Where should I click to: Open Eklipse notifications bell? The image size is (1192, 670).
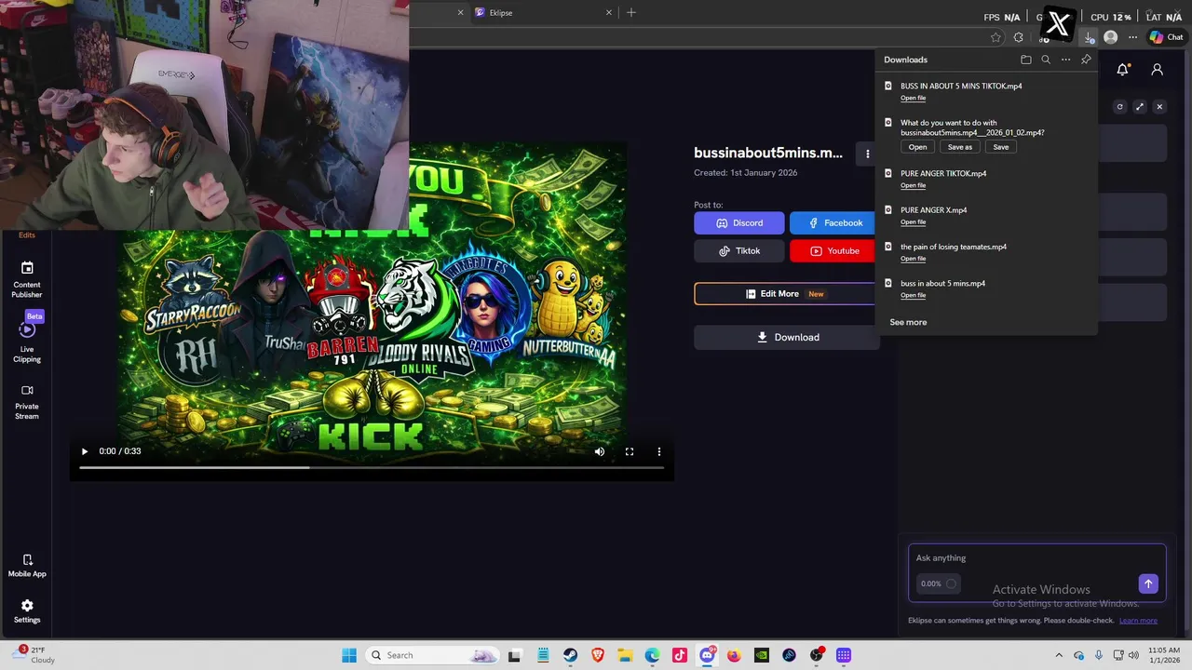1123,70
